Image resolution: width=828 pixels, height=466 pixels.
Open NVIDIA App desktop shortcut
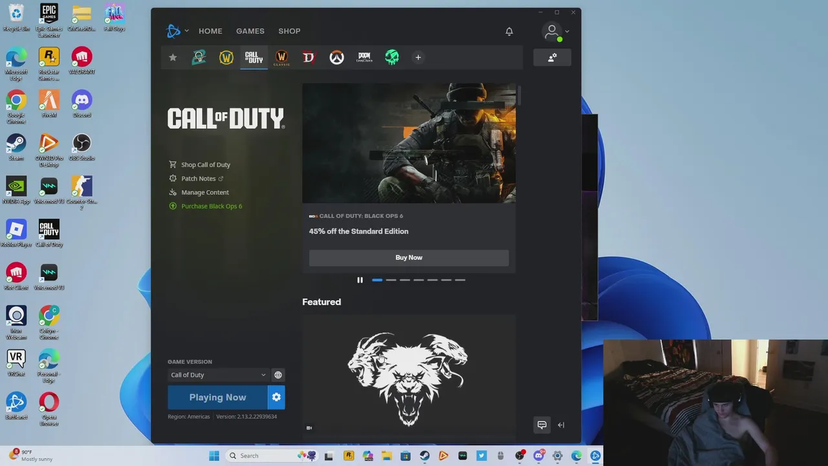[16, 190]
